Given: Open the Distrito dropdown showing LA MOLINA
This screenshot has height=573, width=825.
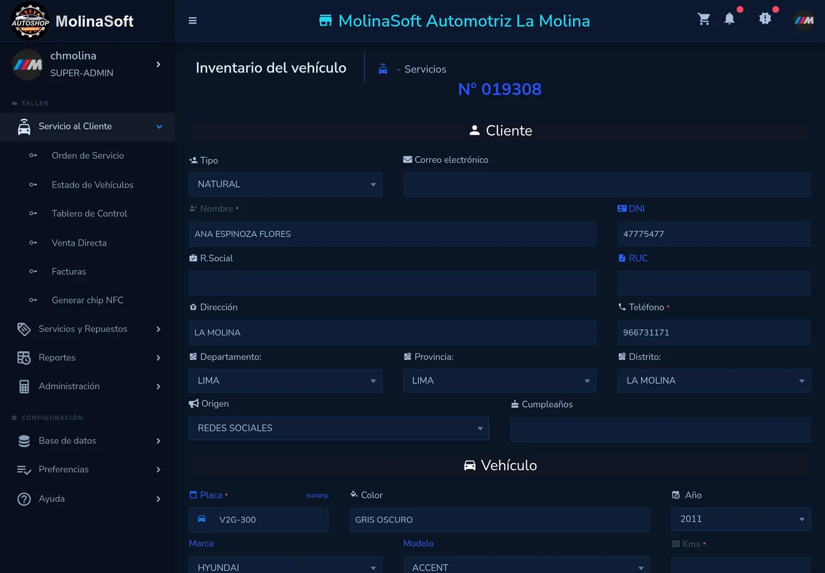Looking at the screenshot, I should 714,381.
